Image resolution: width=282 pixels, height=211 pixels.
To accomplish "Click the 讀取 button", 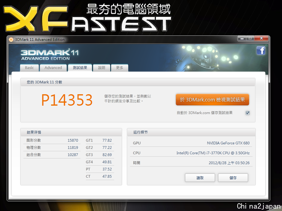I will click(x=200, y=178).
